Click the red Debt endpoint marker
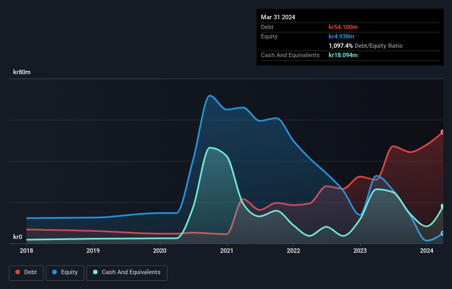 pyautogui.click(x=443, y=132)
